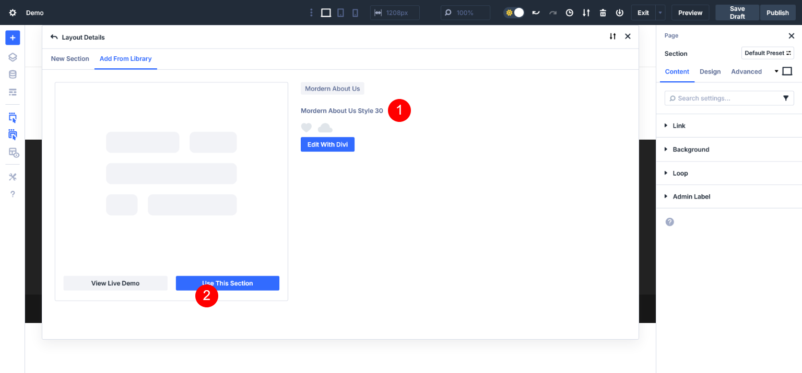Image resolution: width=802 pixels, height=373 pixels.
Task: Expand the Admin Label settings group
Action: coord(729,196)
